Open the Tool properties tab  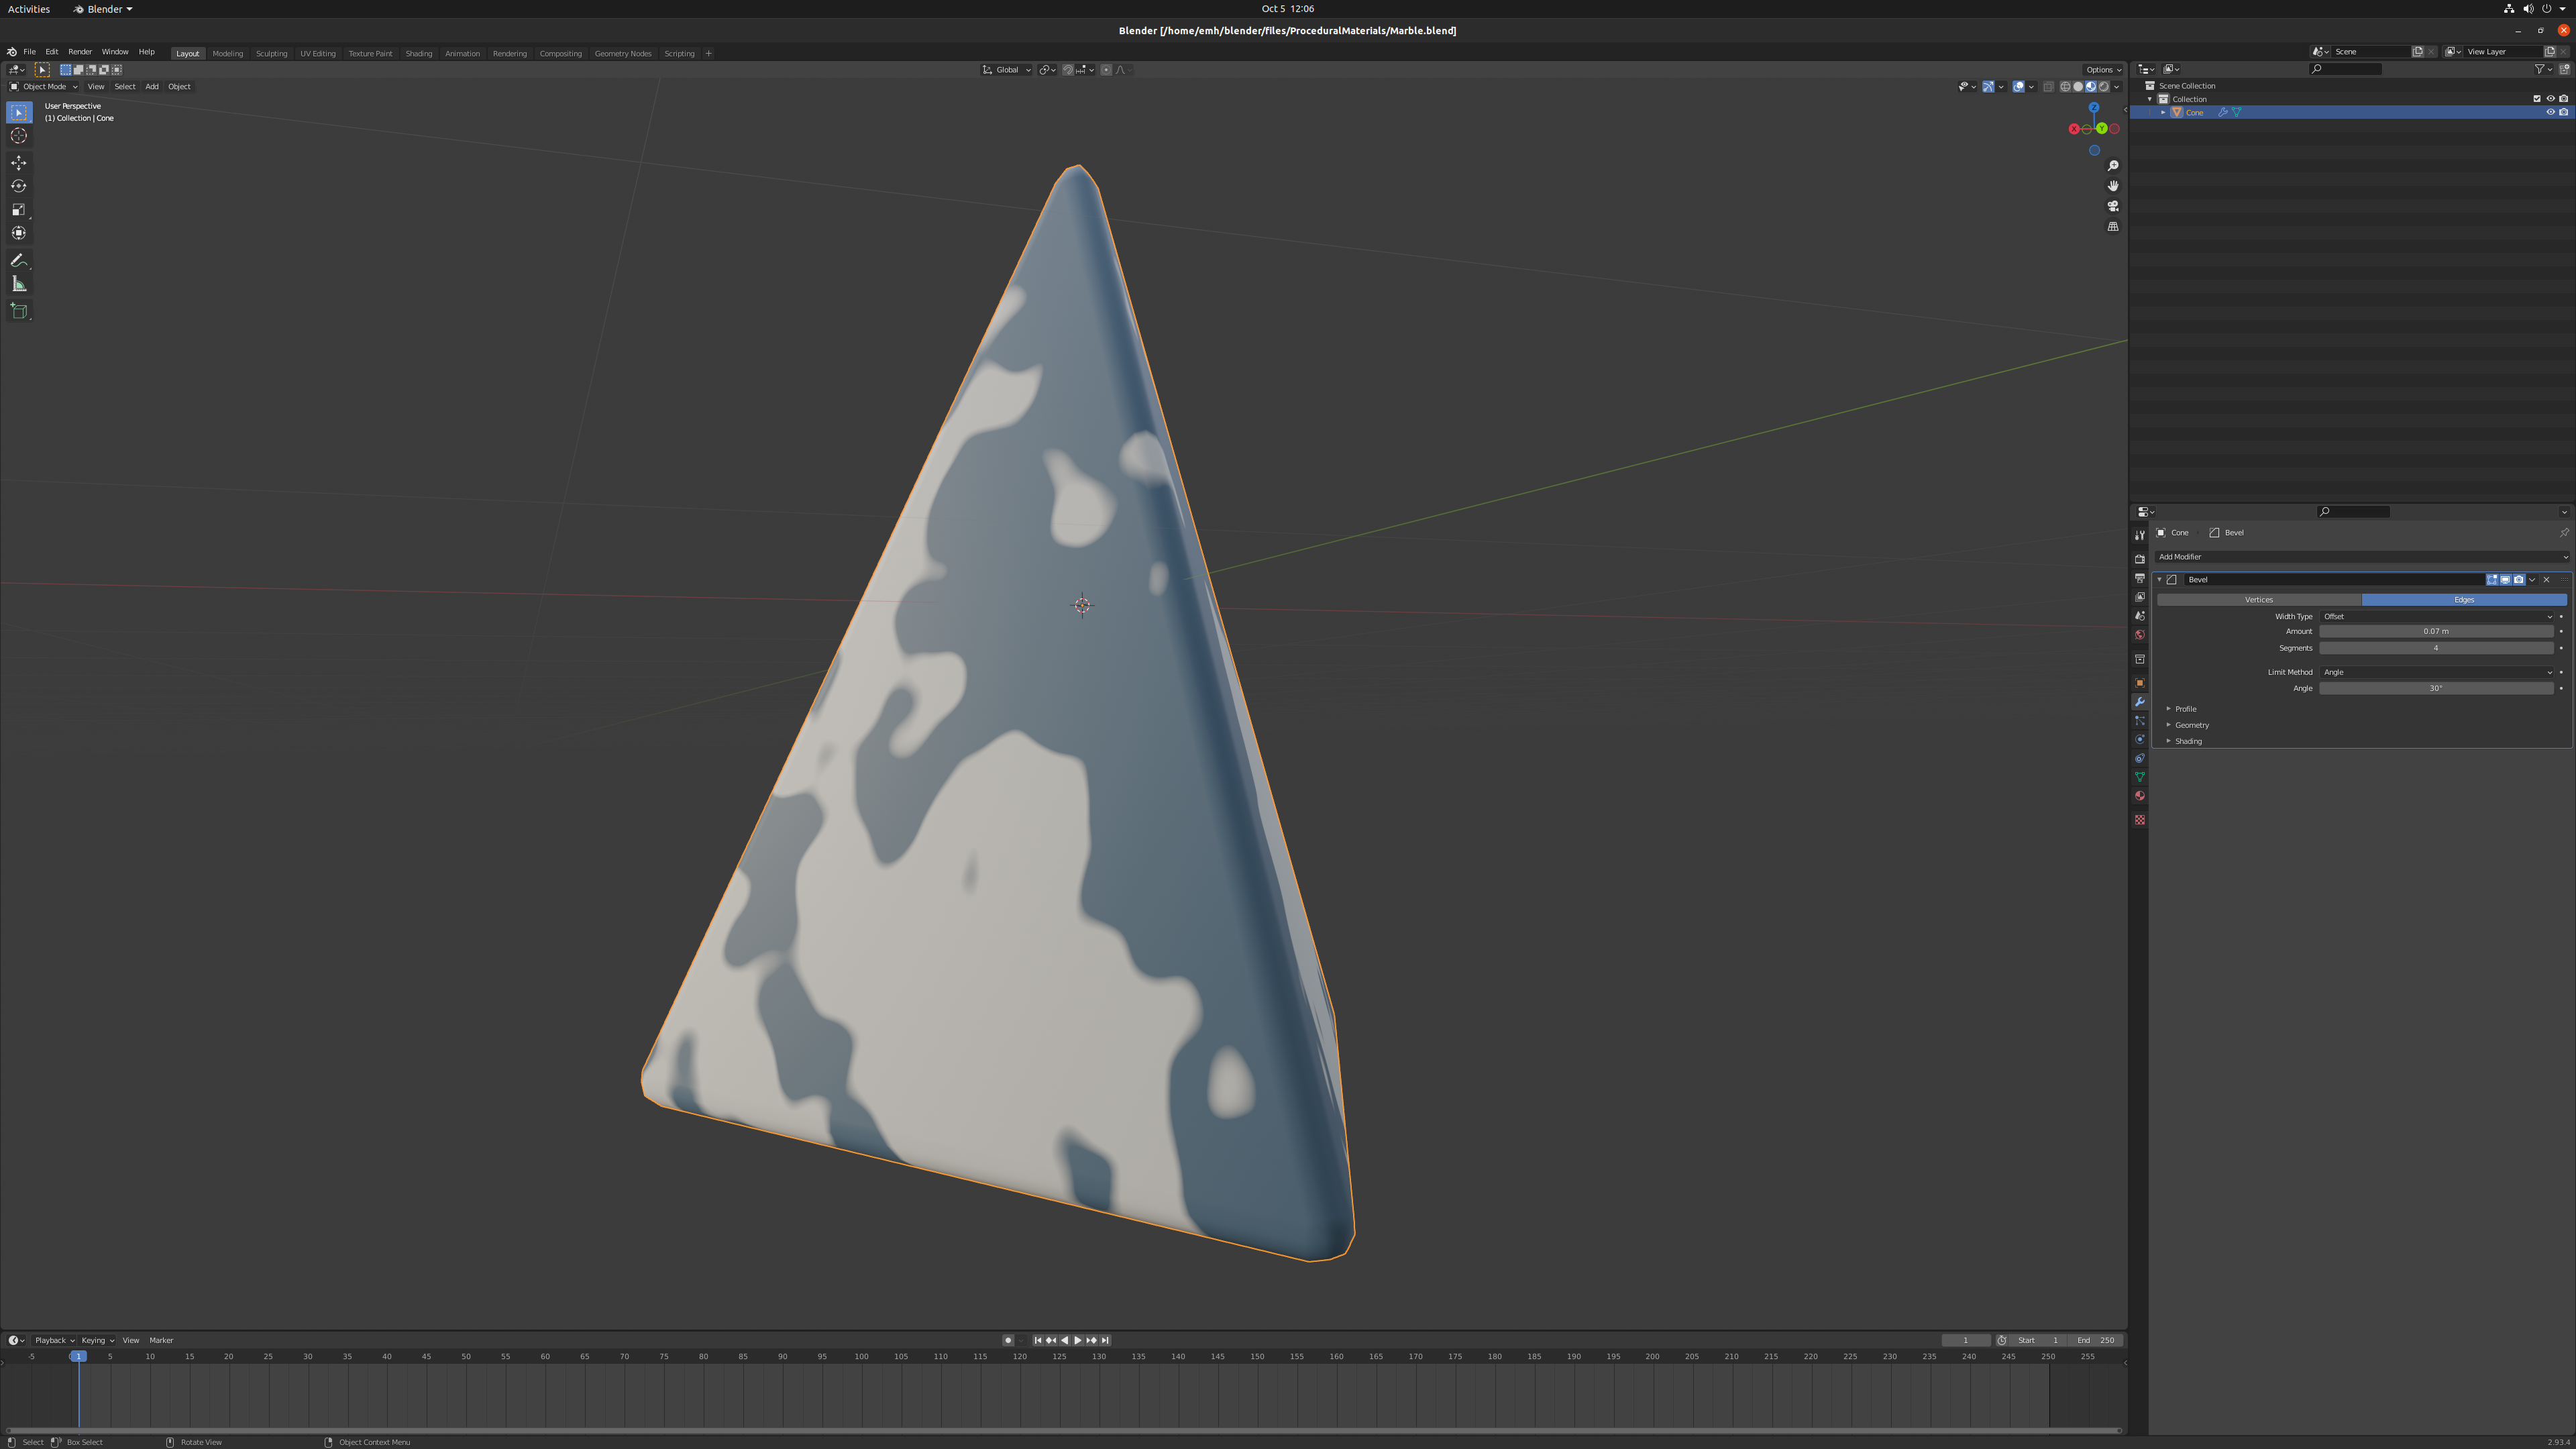tap(2139, 535)
